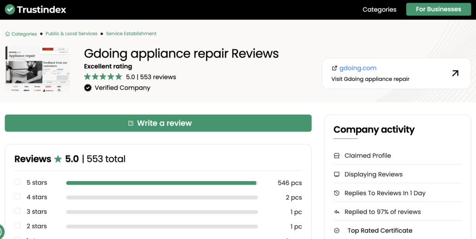
Task: Click the Gdoing website preview thumbnail
Action: coord(38,69)
